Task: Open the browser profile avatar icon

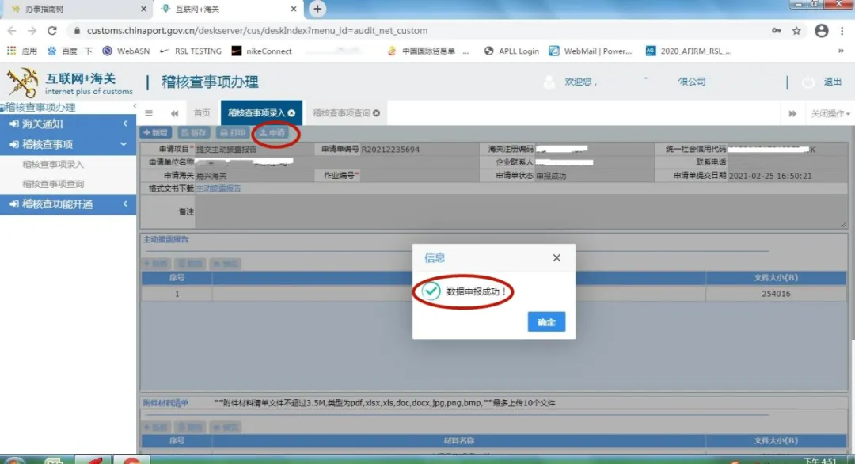Action: click(x=821, y=31)
